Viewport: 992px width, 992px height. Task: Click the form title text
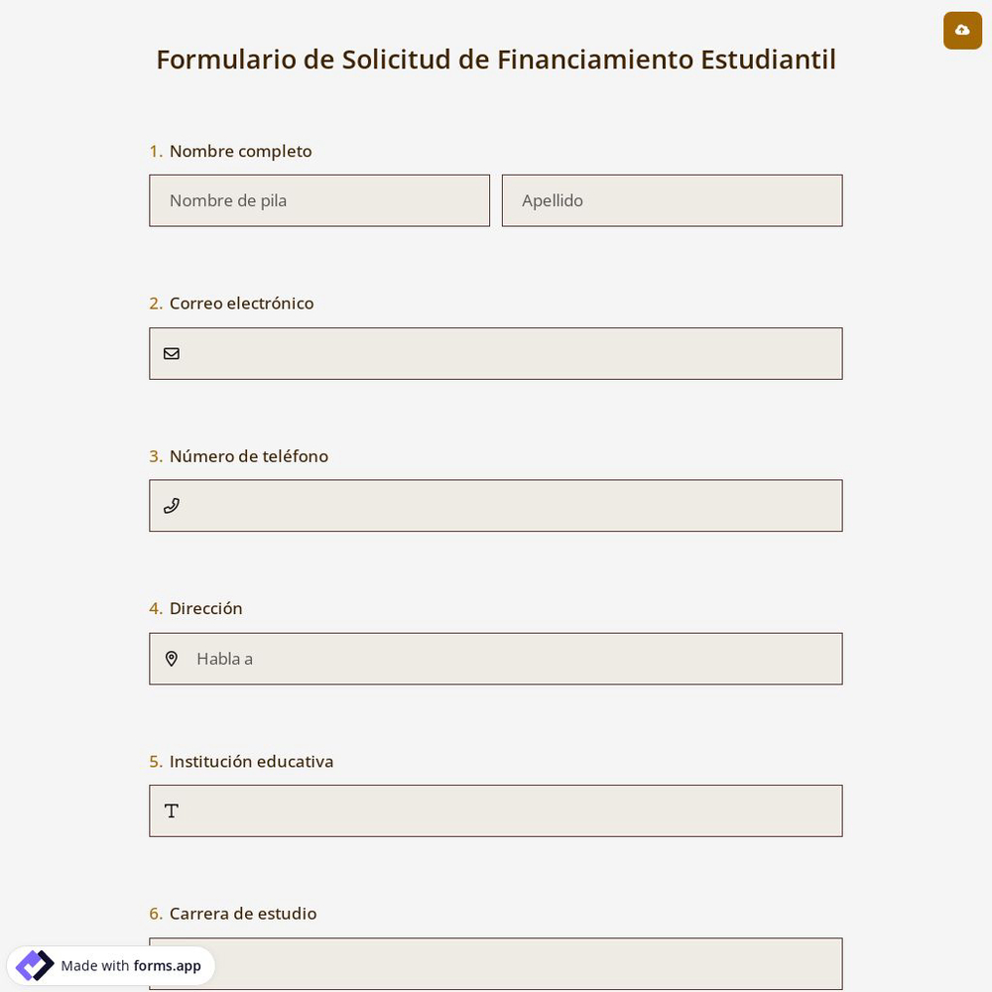tap(496, 60)
